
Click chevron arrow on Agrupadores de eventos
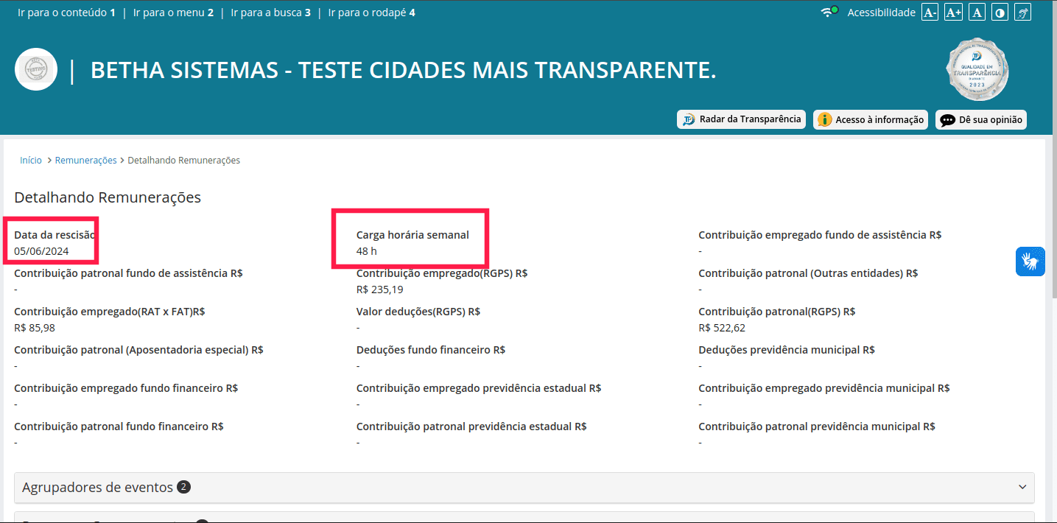pyautogui.click(x=1022, y=488)
